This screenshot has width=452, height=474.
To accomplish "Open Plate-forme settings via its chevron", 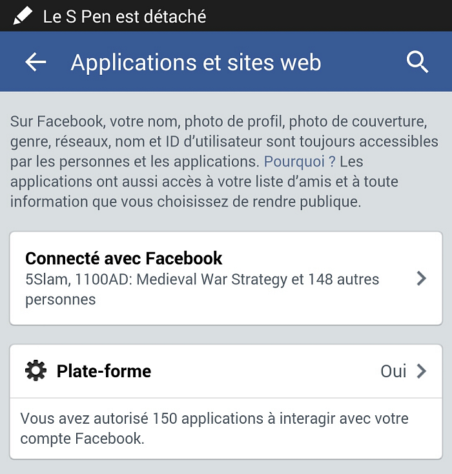I will (x=422, y=371).
